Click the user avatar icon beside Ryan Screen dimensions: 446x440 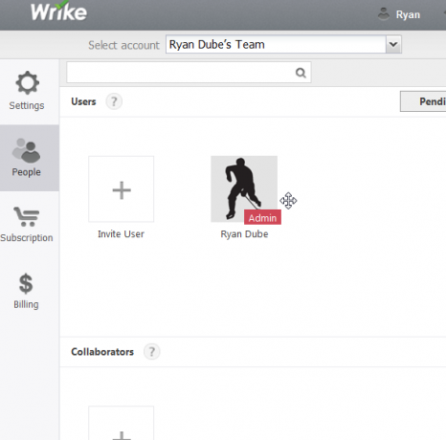[384, 14]
